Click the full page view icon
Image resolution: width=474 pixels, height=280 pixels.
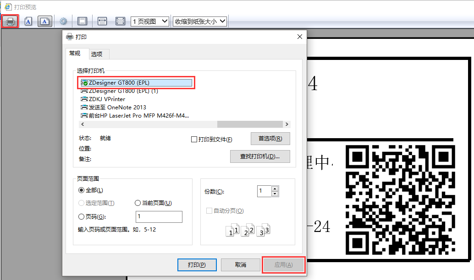(x=120, y=21)
